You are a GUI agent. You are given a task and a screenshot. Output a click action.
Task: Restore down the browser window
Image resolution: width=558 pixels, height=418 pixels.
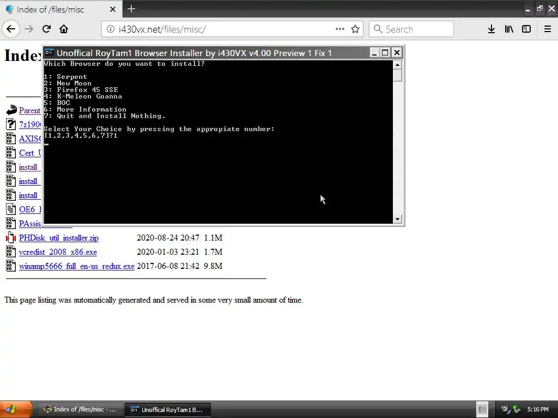[540, 9]
